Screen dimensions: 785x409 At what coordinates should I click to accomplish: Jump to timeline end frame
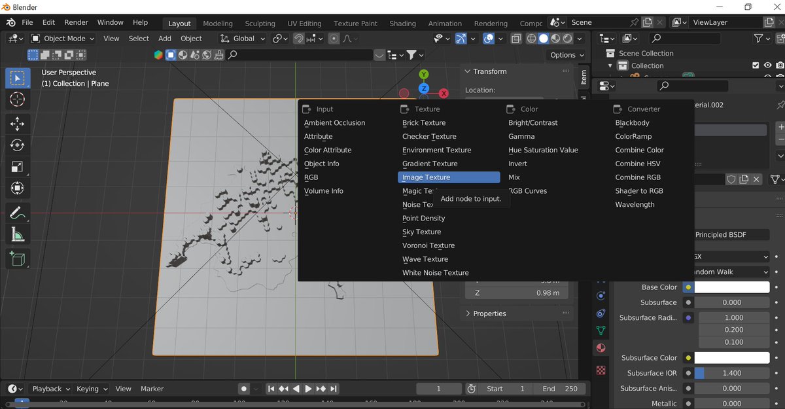pyautogui.click(x=333, y=389)
